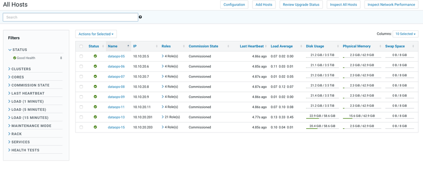This screenshot has width=423, height=181.
Task: Click green health status icon for dataops-13
Action: click(x=95, y=117)
